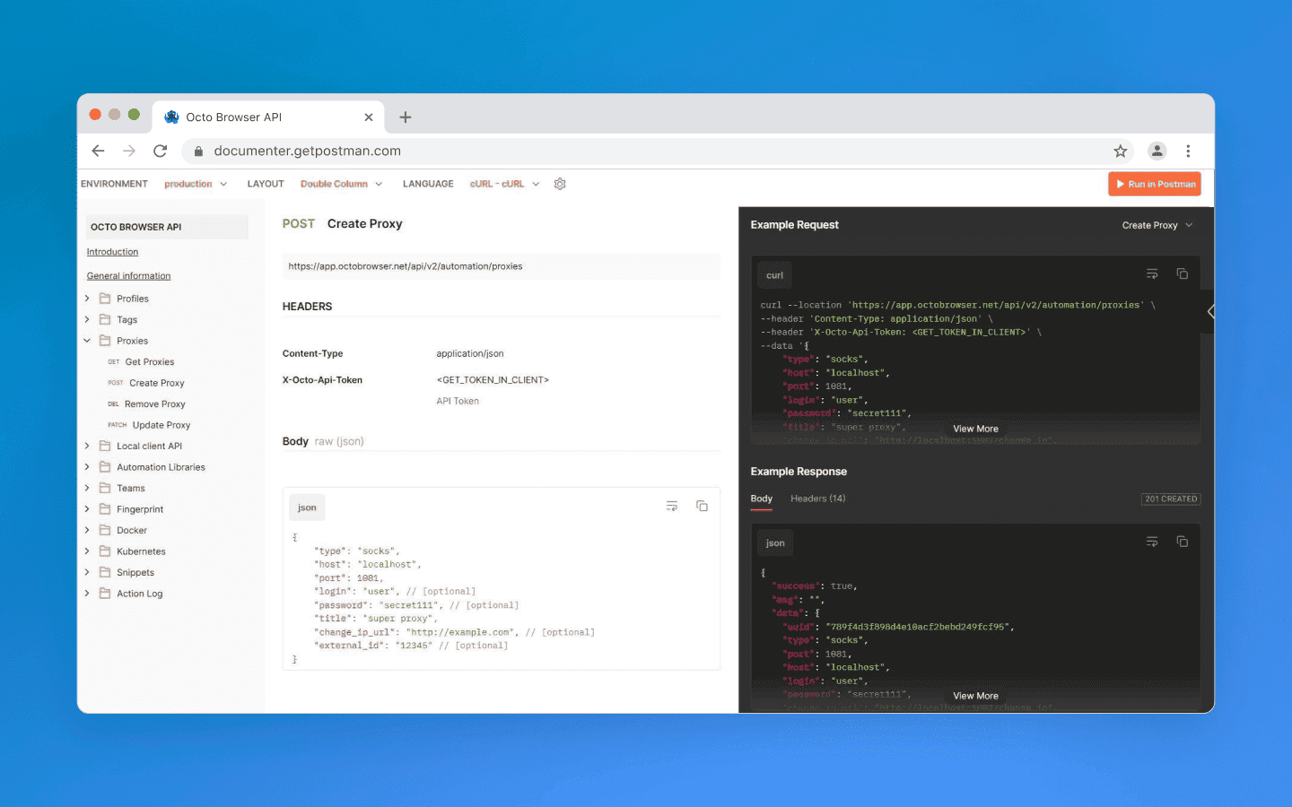Click the proxies endpoint URL box
The height and width of the screenshot is (807, 1292).
[501, 266]
